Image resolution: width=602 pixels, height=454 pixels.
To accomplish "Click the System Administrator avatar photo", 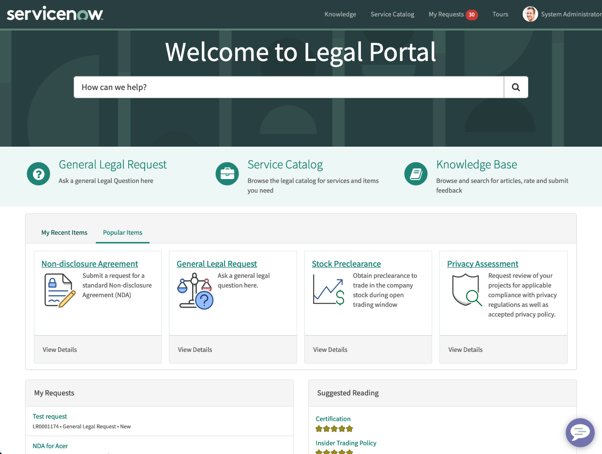I will [x=530, y=14].
